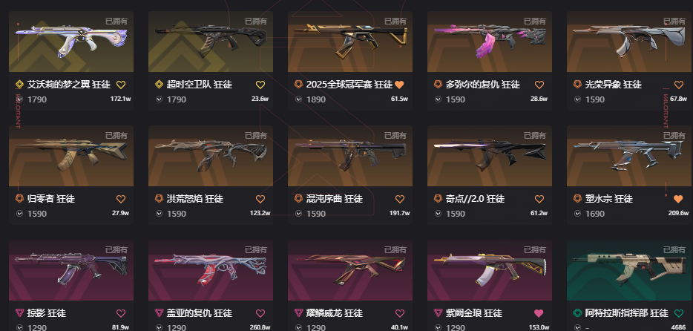Click heart icon for 光荣异象 狂徒
The image size is (693, 331).
click(x=679, y=85)
